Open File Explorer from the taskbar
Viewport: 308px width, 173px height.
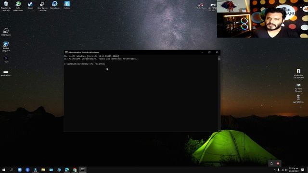(43, 170)
